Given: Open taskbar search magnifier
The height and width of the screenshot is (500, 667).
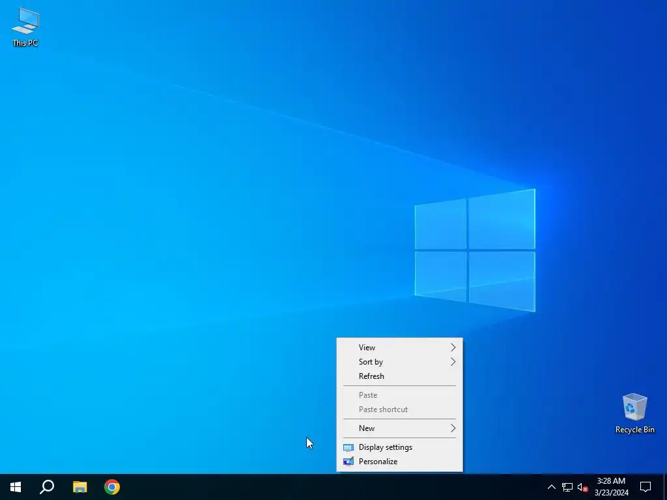Looking at the screenshot, I should click(47, 487).
